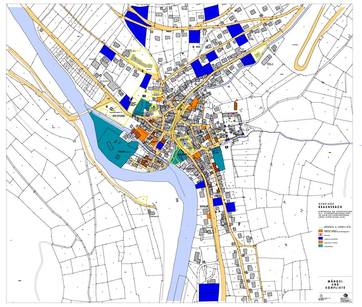Click the orange legend swatch between blue and teal
Image resolution: width=362 pixels, height=307 pixels.
(320, 243)
